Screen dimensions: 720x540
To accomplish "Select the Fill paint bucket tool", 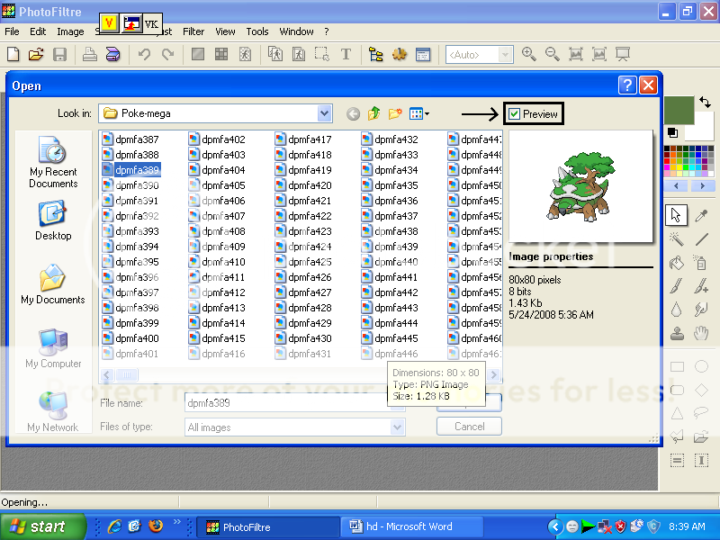I will (677, 263).
